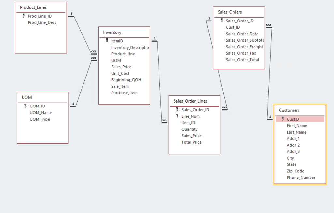Viewport: 334px width, 213px height.
Task: Click the primary key icon next to ItemID
Action: [107, 41]
